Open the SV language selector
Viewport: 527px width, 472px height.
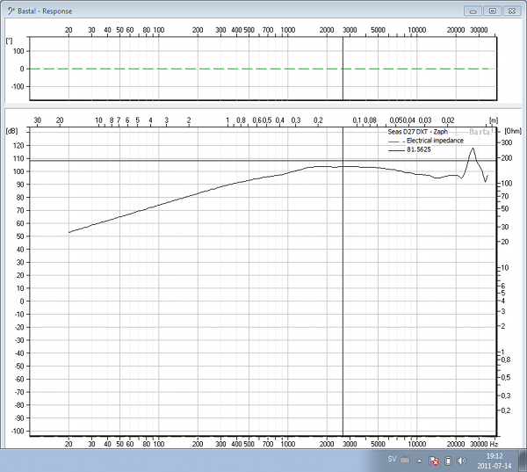coord(392,460)
